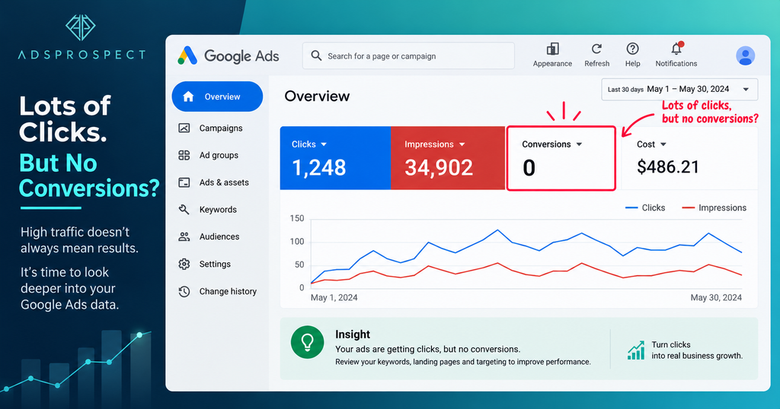The height and width of the screenshot is (409, 780).
Task: Click the Change history clock icon
Action: click(x=184, y=291)
